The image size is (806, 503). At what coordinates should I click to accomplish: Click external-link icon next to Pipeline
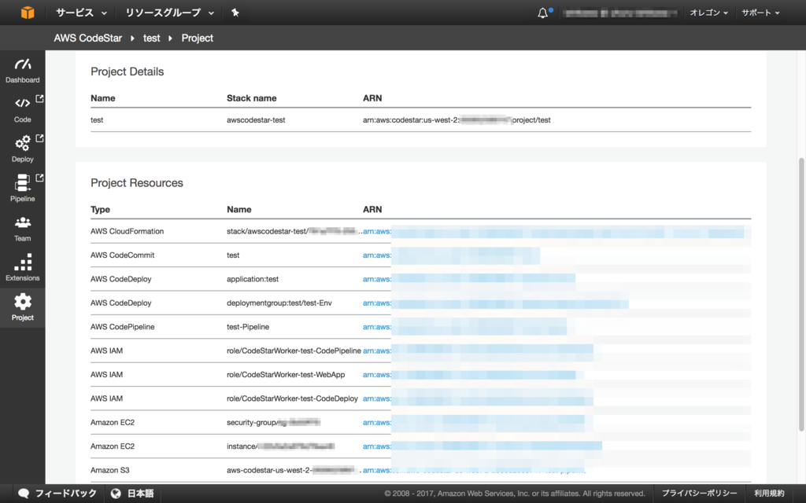(x=39, y=178)
